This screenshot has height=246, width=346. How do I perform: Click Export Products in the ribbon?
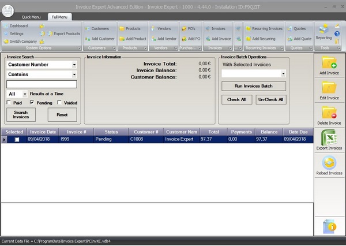64,33
